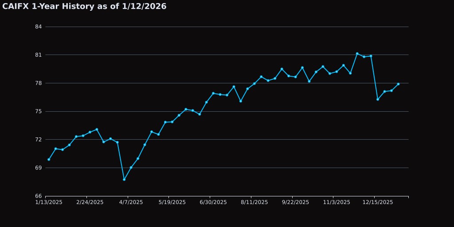The width and height of the screenshot is (454, 227).
Task: Select the 78 y-axis value label
Action: point(38,83)
